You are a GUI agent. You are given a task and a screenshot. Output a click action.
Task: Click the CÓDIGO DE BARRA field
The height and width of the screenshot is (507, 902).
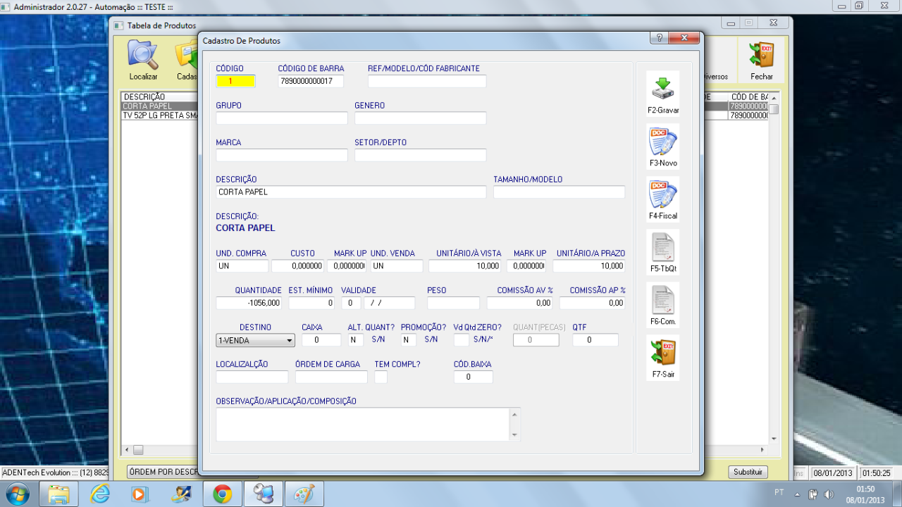(311, 82)
